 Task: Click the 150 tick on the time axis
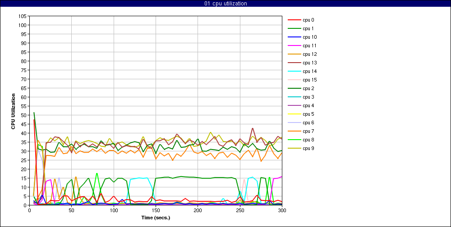coord(156,210)
